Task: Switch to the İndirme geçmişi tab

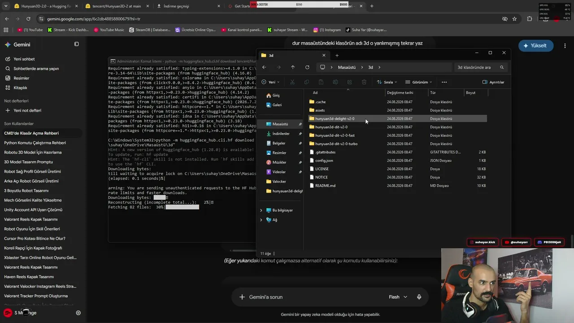Action: [188, 6]
